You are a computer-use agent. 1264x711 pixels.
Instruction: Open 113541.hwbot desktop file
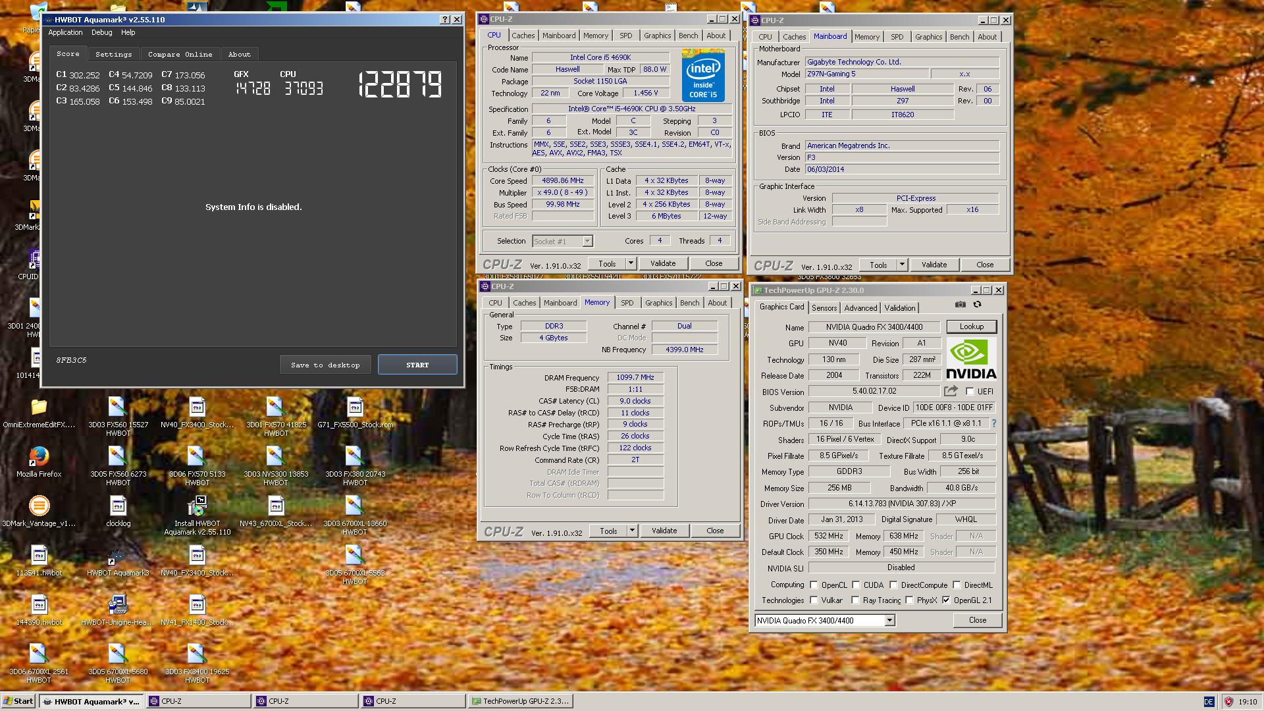pos(39,560)
